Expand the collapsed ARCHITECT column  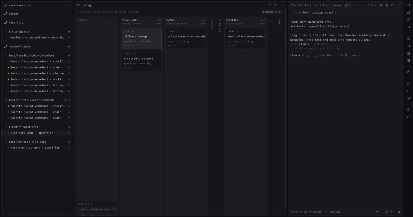[x=220, y=26]
